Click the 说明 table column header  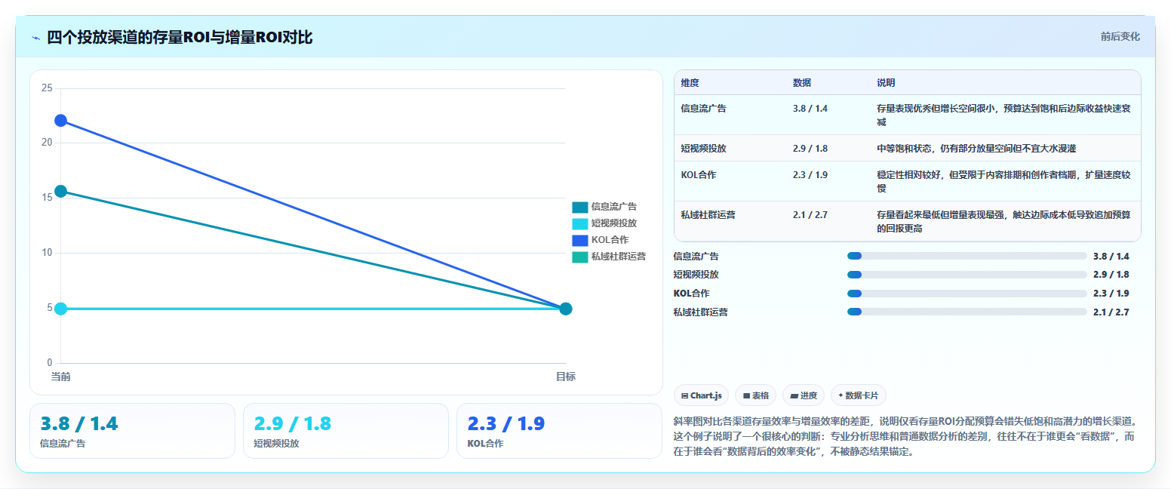coord(886,82)
